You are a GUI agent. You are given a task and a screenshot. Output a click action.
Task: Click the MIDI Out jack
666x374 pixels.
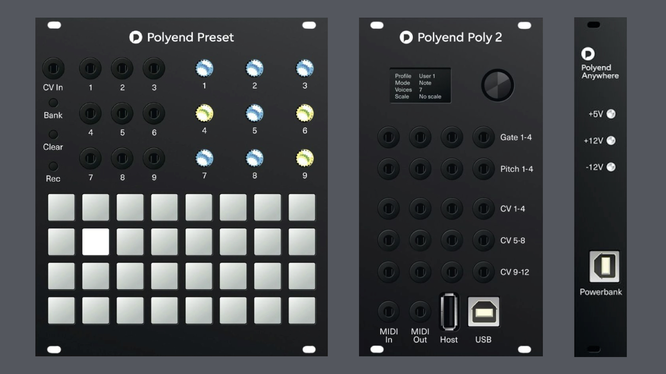coord(420,312)
